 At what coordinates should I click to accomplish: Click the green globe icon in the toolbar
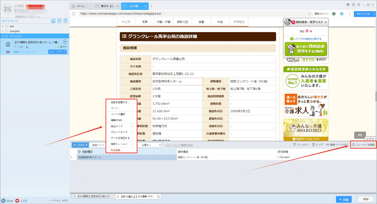[334, 14]
